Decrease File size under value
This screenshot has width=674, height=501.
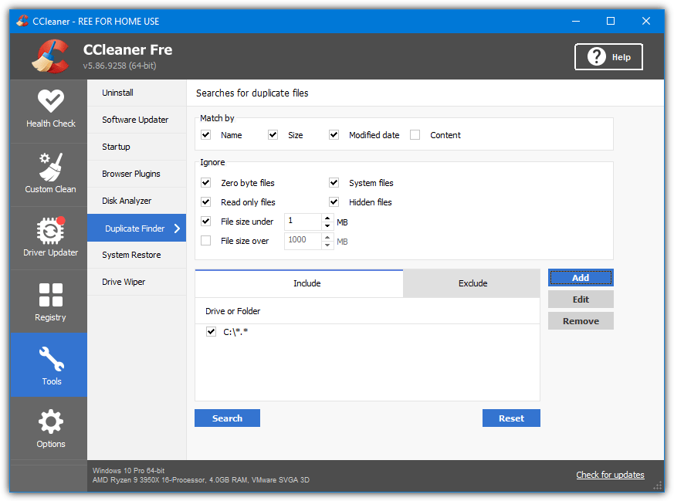pos(327,225)
